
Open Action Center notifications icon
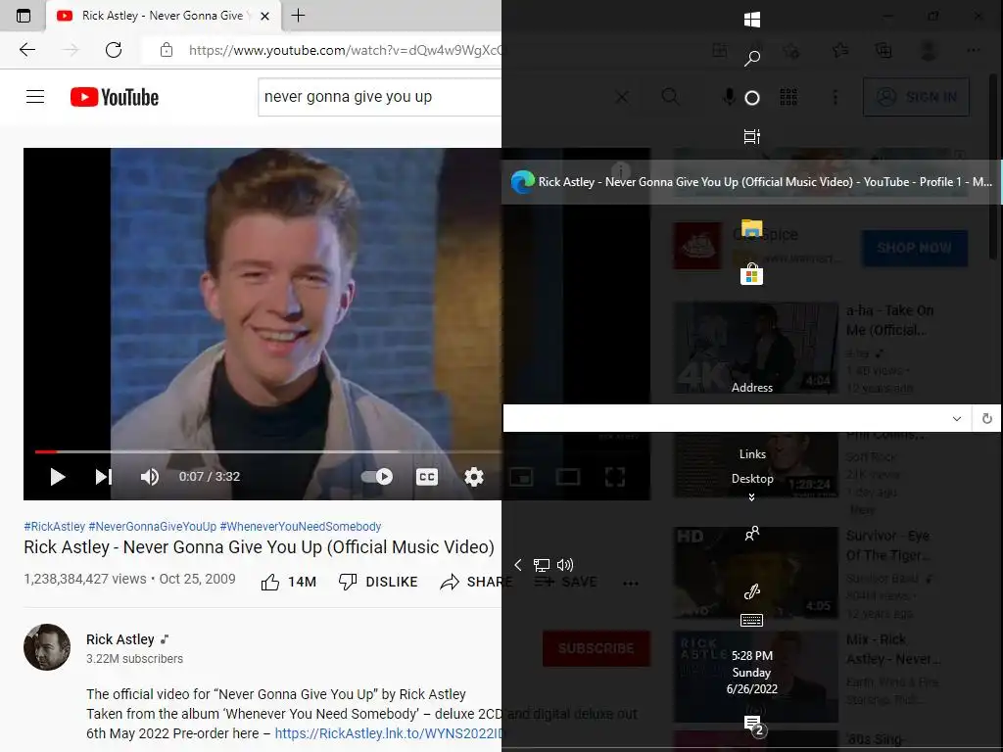click(754, 726)
